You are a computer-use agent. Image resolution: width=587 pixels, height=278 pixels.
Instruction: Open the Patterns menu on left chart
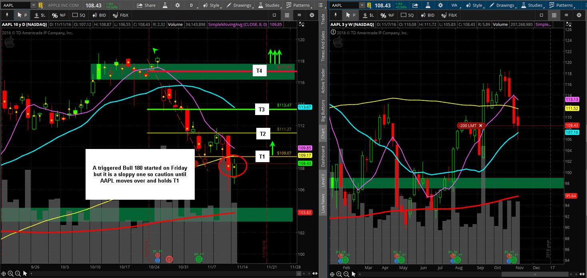(299, 5)
